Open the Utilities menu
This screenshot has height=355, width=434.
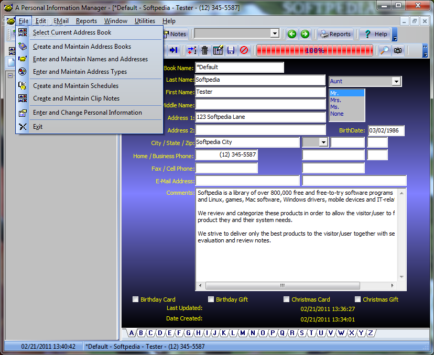(145, 21)
